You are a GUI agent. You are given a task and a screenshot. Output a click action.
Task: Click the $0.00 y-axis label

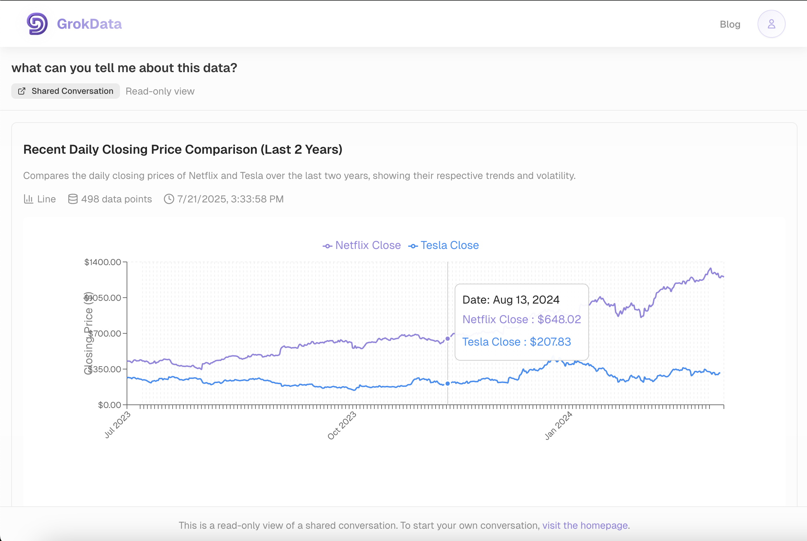click(x=109, y=405)
